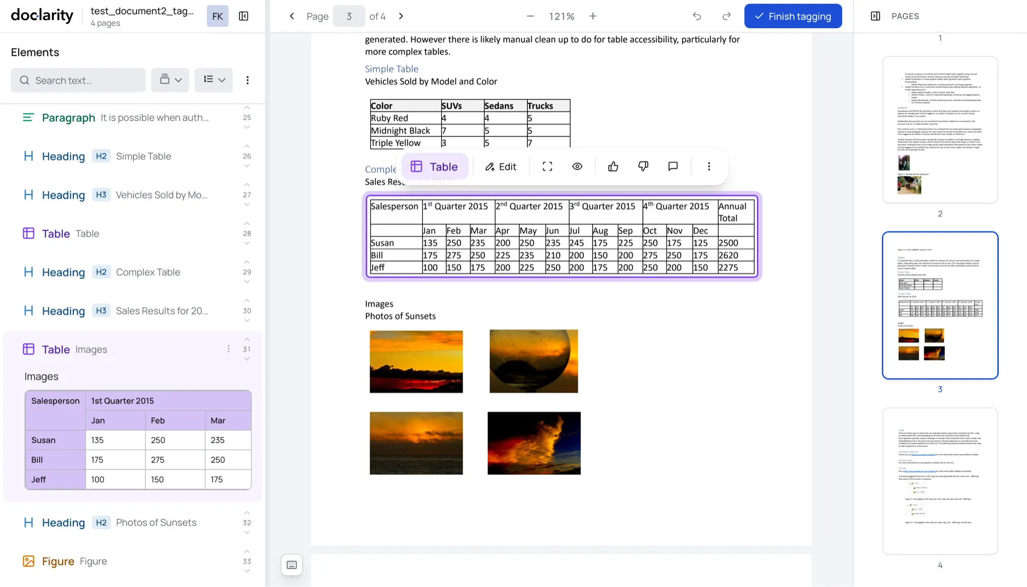Screen dimensions: 1027x587
Task: Click the Simple Table heading in the document
Action: point(391,69)
